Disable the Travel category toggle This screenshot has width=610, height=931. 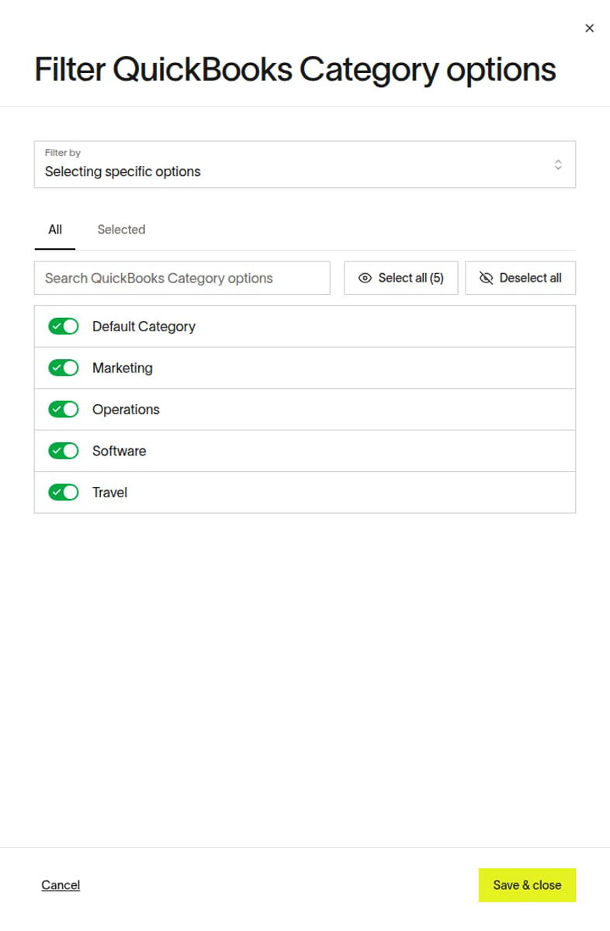tap(64, 493)
